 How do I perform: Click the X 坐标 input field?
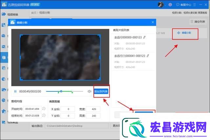point(68,109)
